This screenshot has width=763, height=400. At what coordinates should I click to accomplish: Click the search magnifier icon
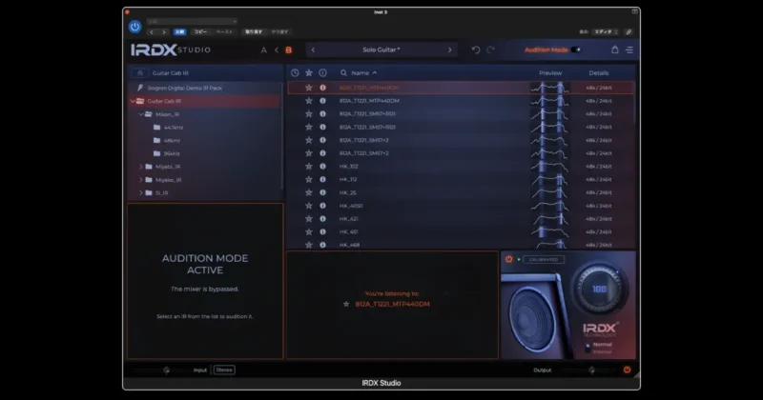(343, 73)
